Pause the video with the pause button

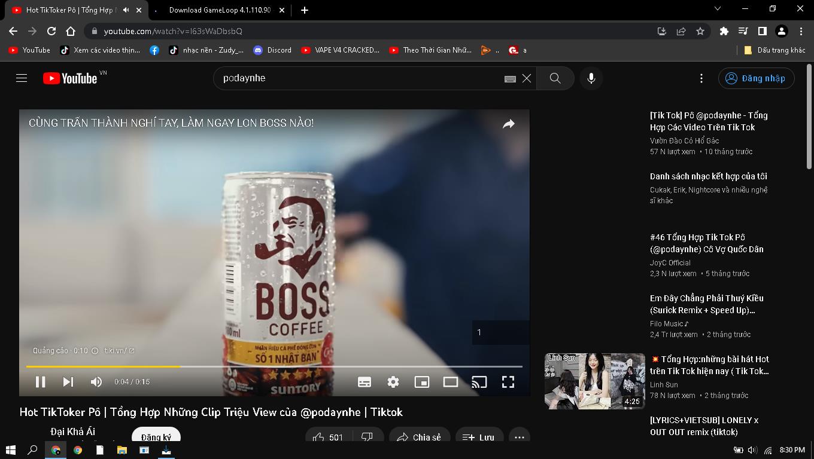[x=40, y=382]
